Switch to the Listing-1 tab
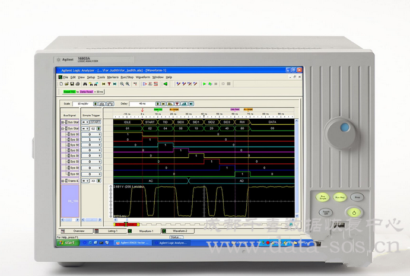This screenshot has width=410, height=276. pyautogui.click(x=113, y=230)
